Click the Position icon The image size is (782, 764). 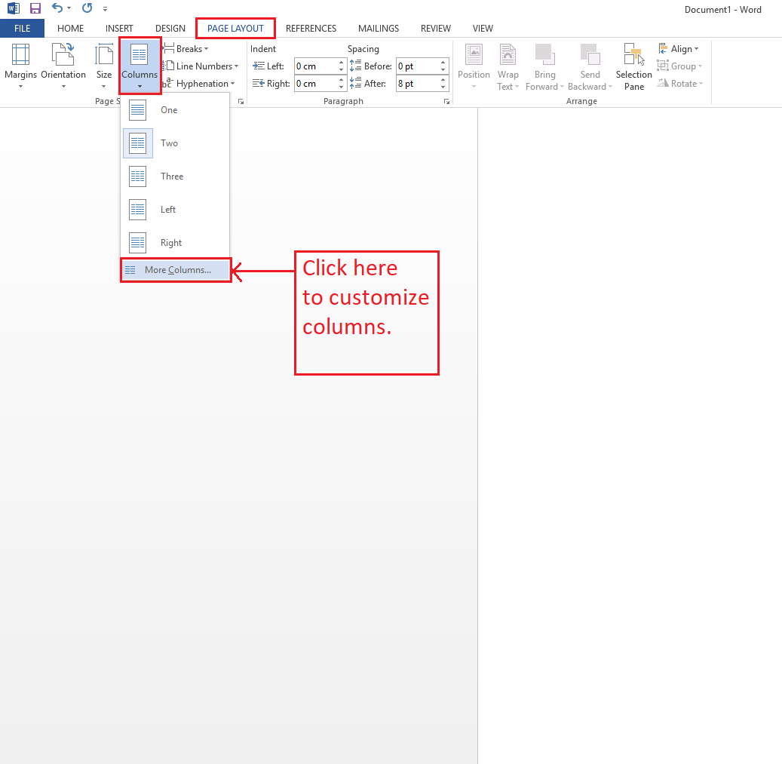click(474, 66)
